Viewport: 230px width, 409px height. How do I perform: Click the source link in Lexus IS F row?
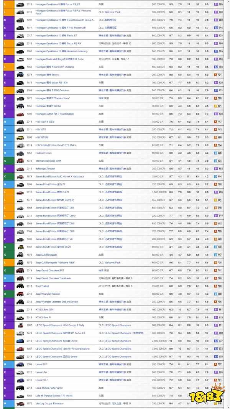tap(115, 365)
